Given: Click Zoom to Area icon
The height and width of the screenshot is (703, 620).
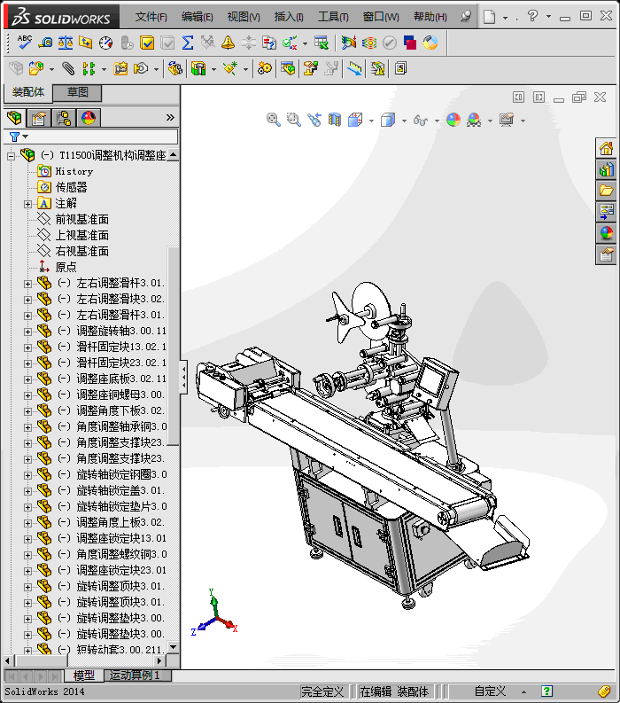Looking at the screenshot, I should pos(294,120).
